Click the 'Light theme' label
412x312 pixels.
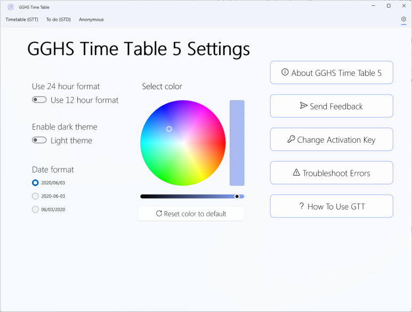(x=71, y=141)
